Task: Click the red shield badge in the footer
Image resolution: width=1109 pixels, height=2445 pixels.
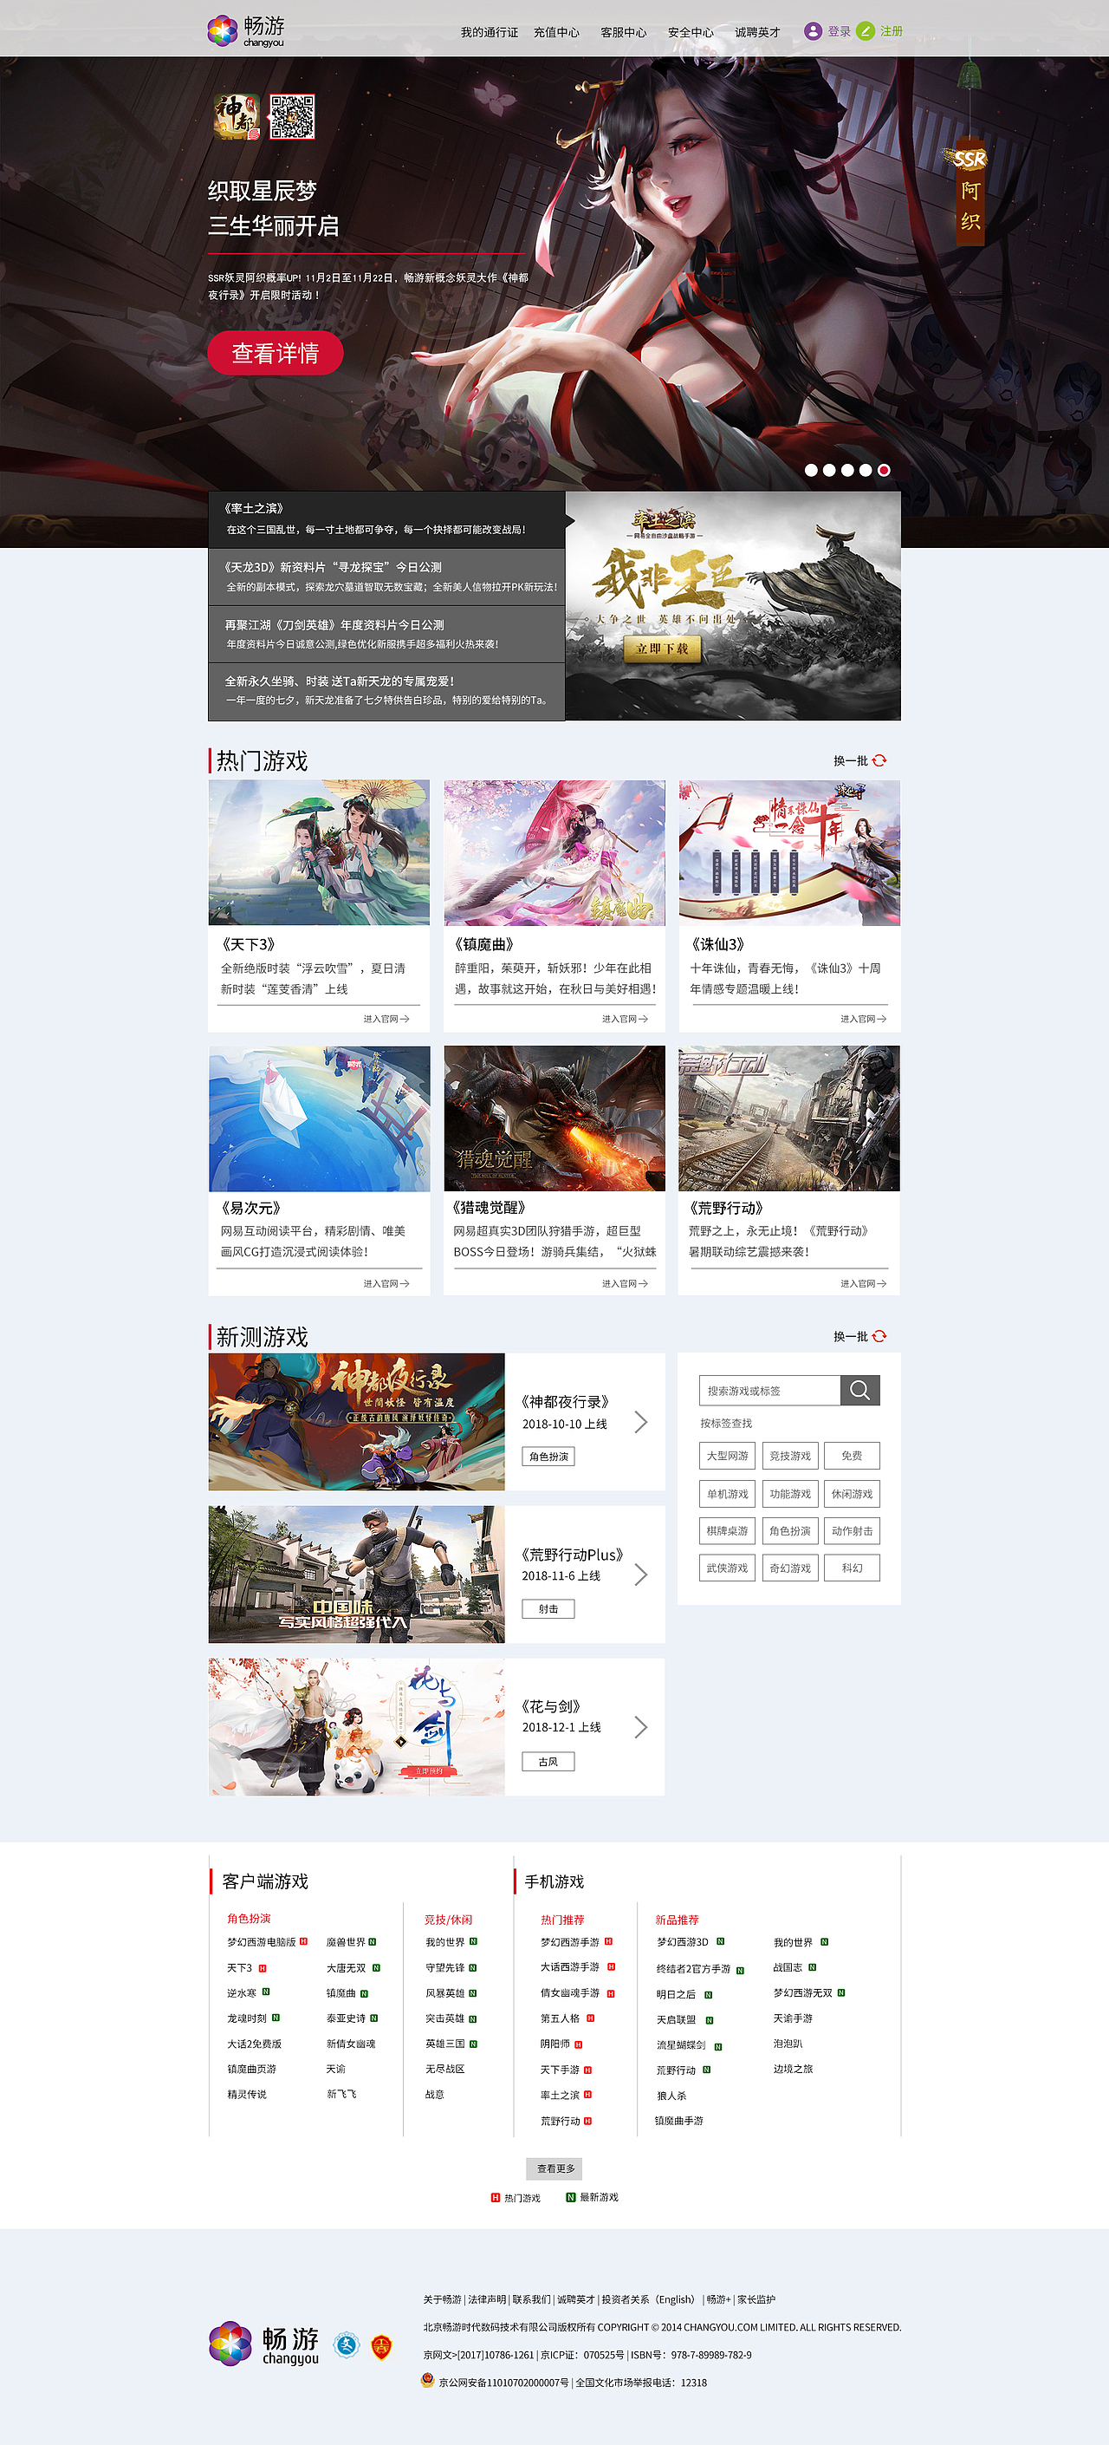Action: tap(381, 2346)
